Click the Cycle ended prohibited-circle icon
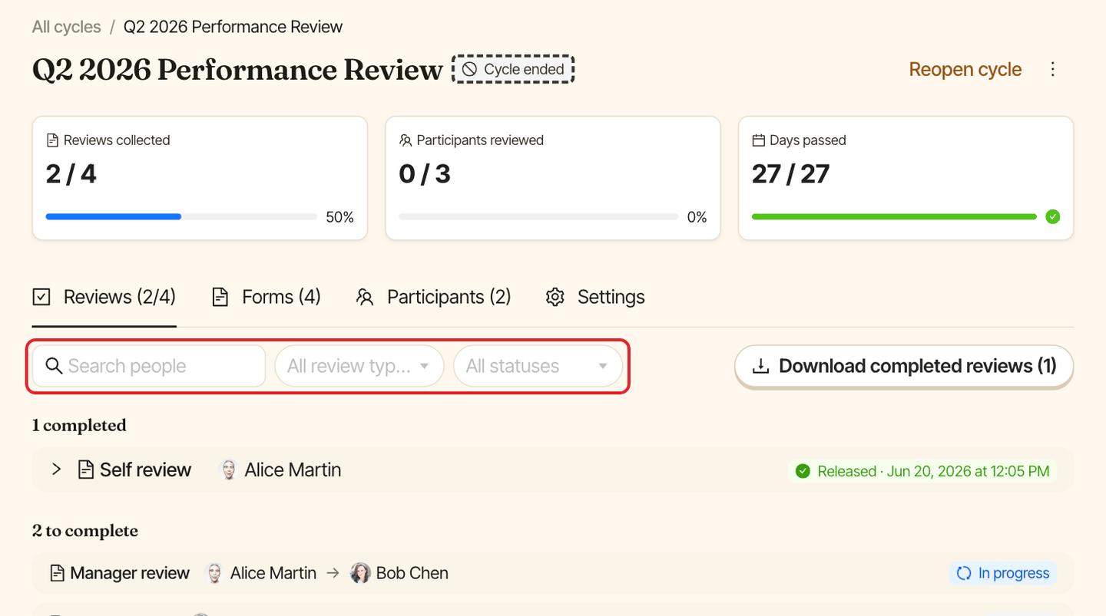The image size is (1106, 616). (x=469, y=69)
